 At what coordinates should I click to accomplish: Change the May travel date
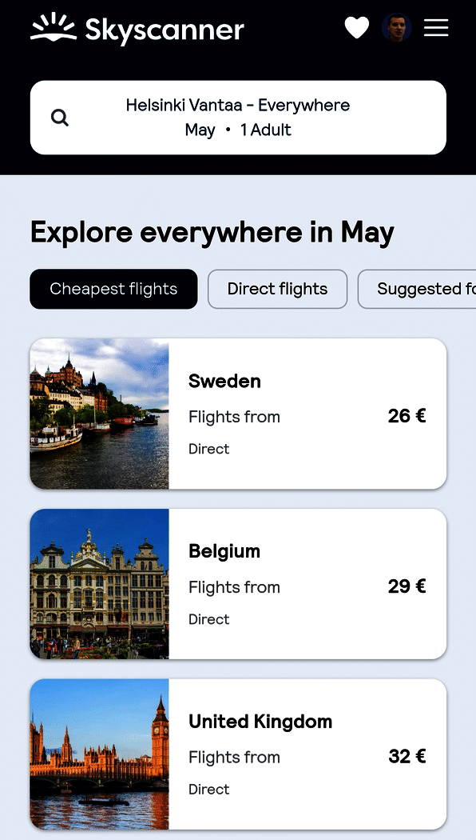(x=200, y=130)
